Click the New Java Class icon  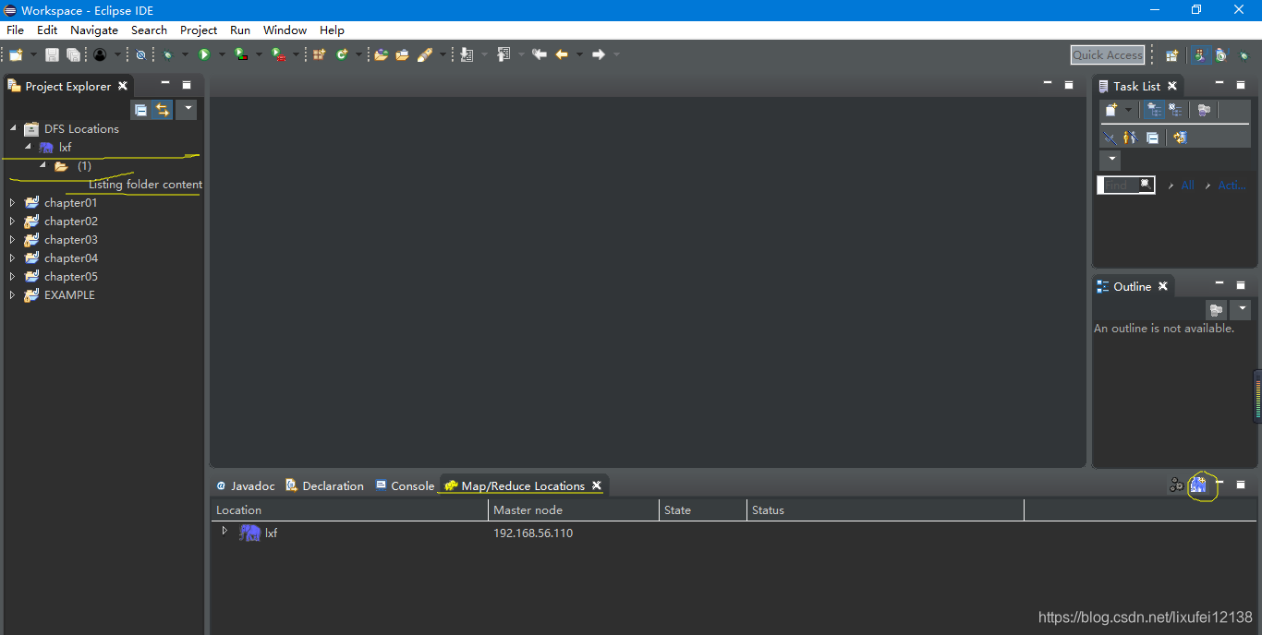[x=342, y=54]
